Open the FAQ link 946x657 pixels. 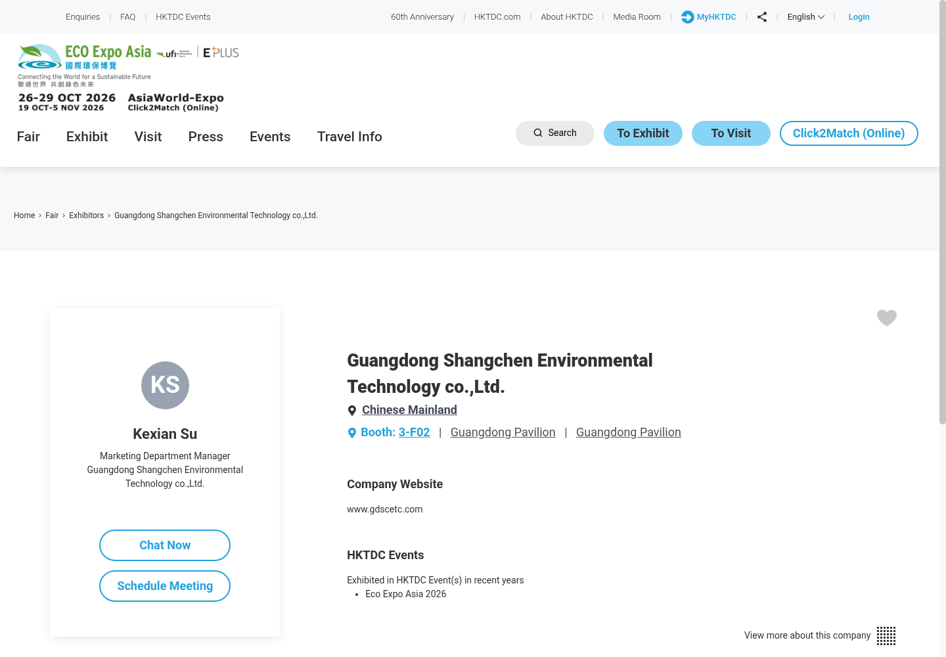128,17
